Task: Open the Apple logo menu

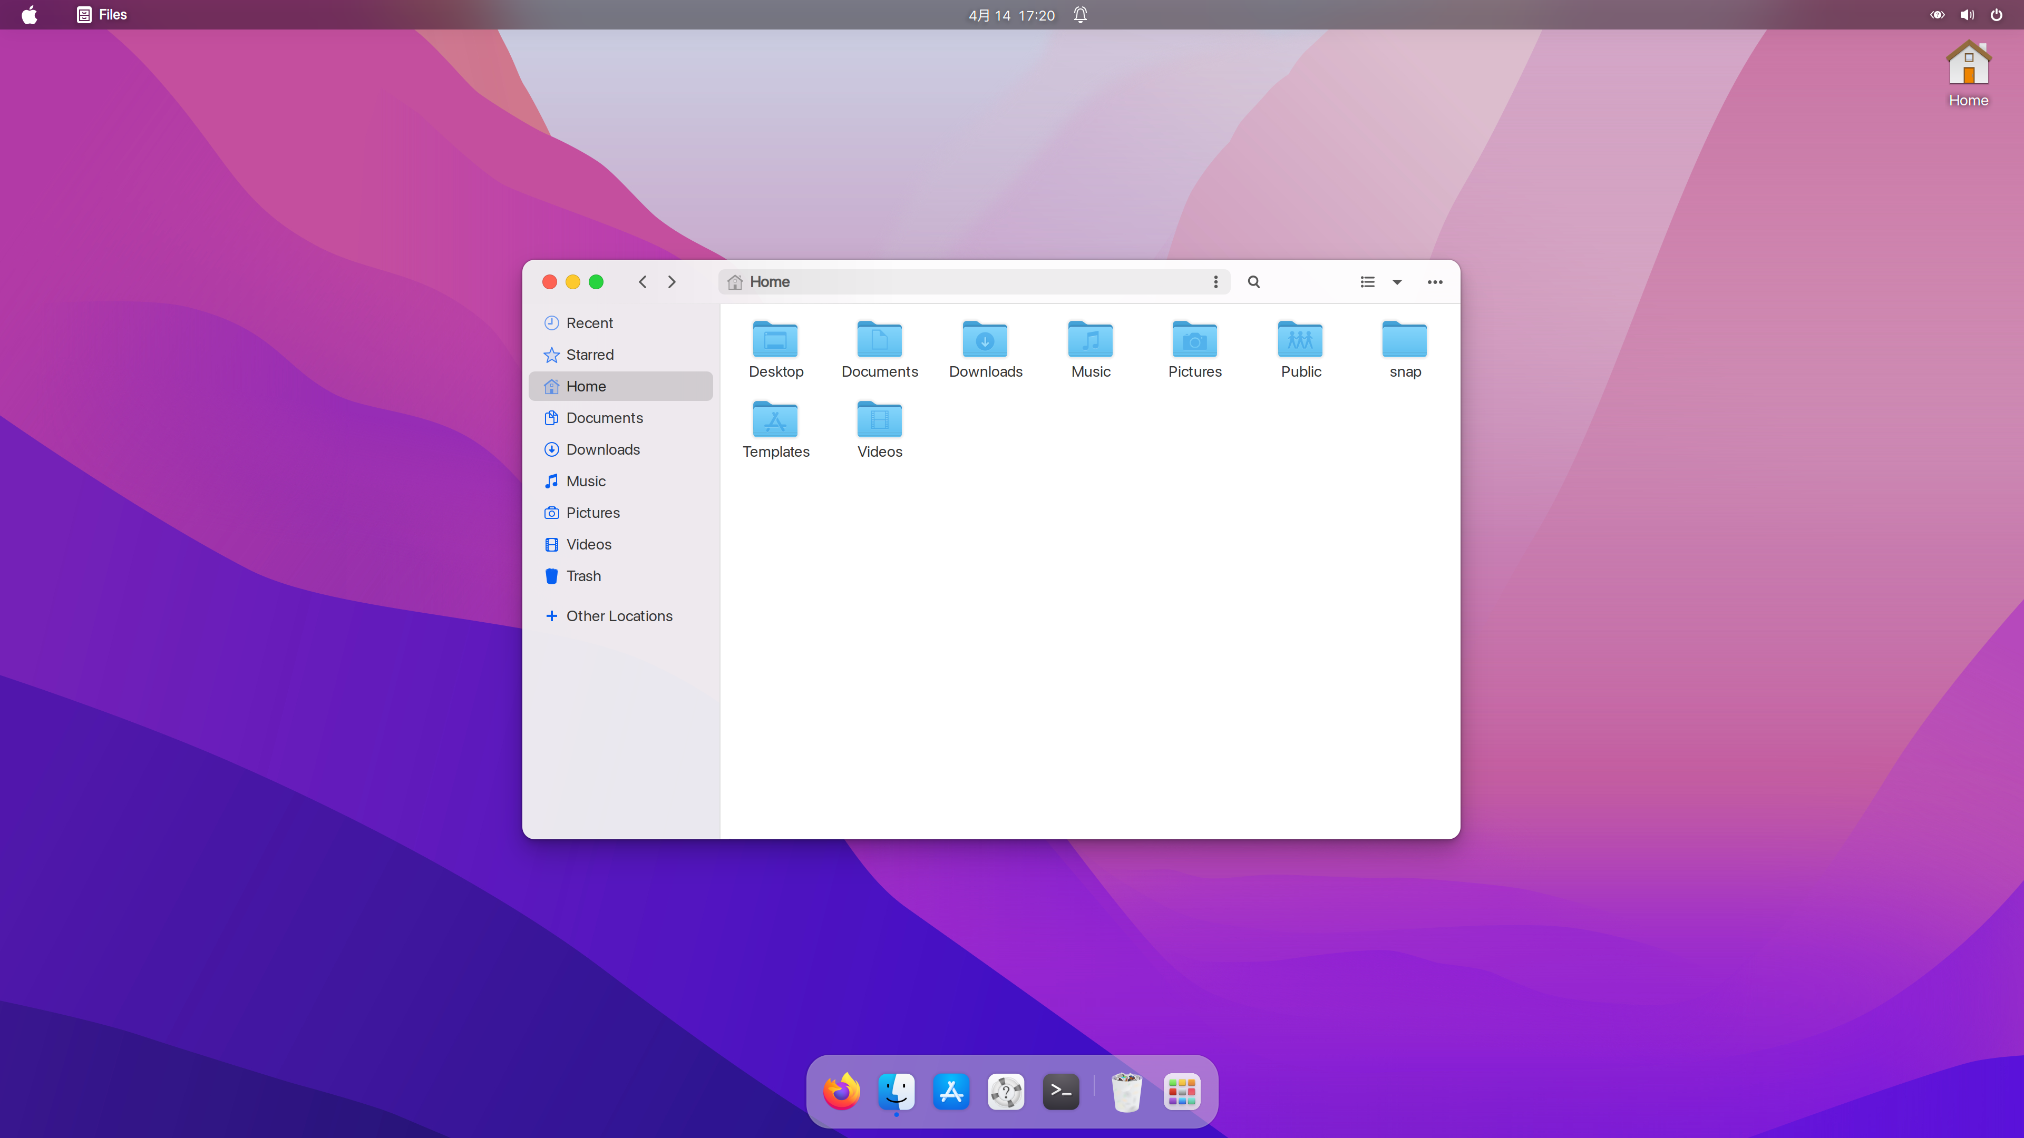Action: click(30, 15)
